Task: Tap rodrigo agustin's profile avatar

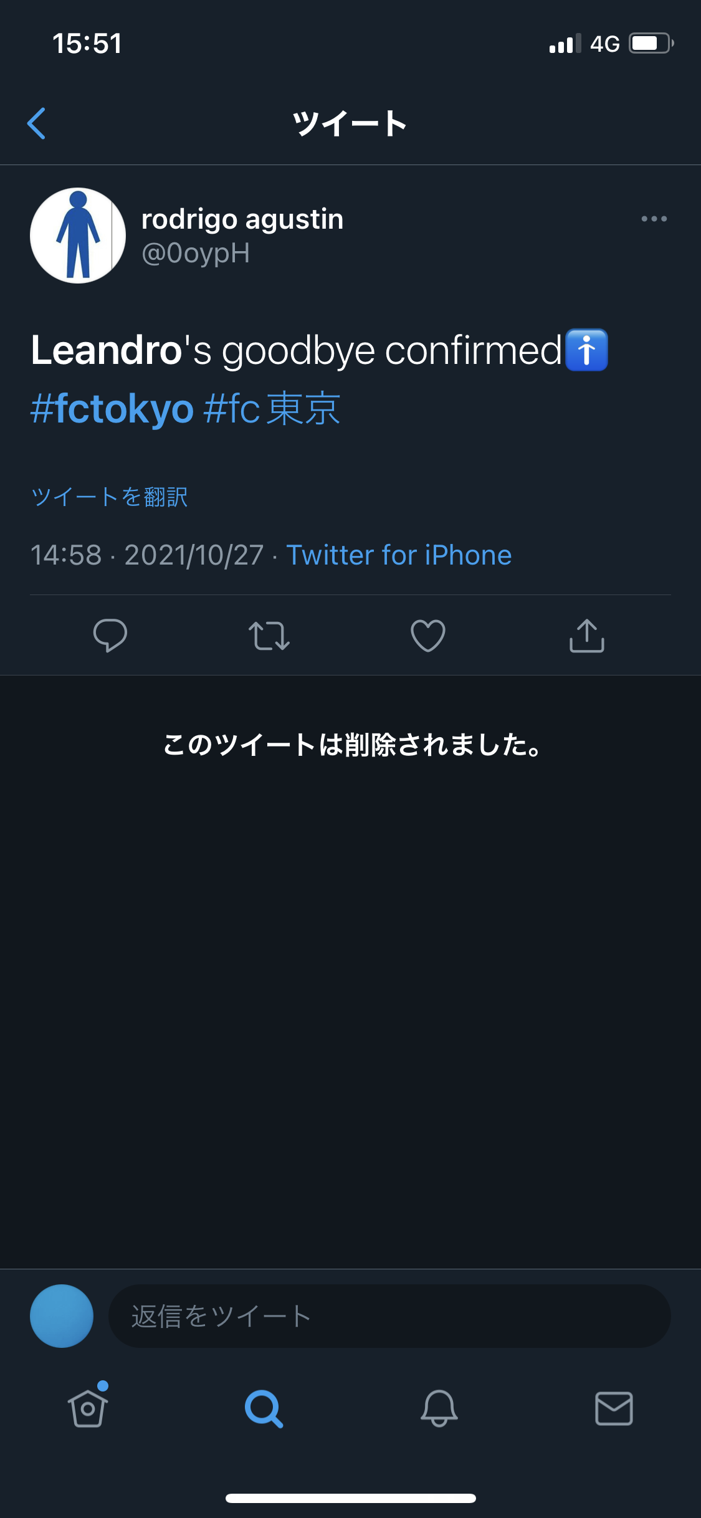Action: (78, 236)
